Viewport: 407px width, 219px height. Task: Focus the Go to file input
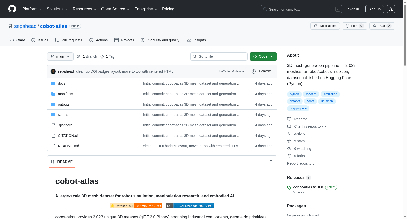(x=219, y=56)
